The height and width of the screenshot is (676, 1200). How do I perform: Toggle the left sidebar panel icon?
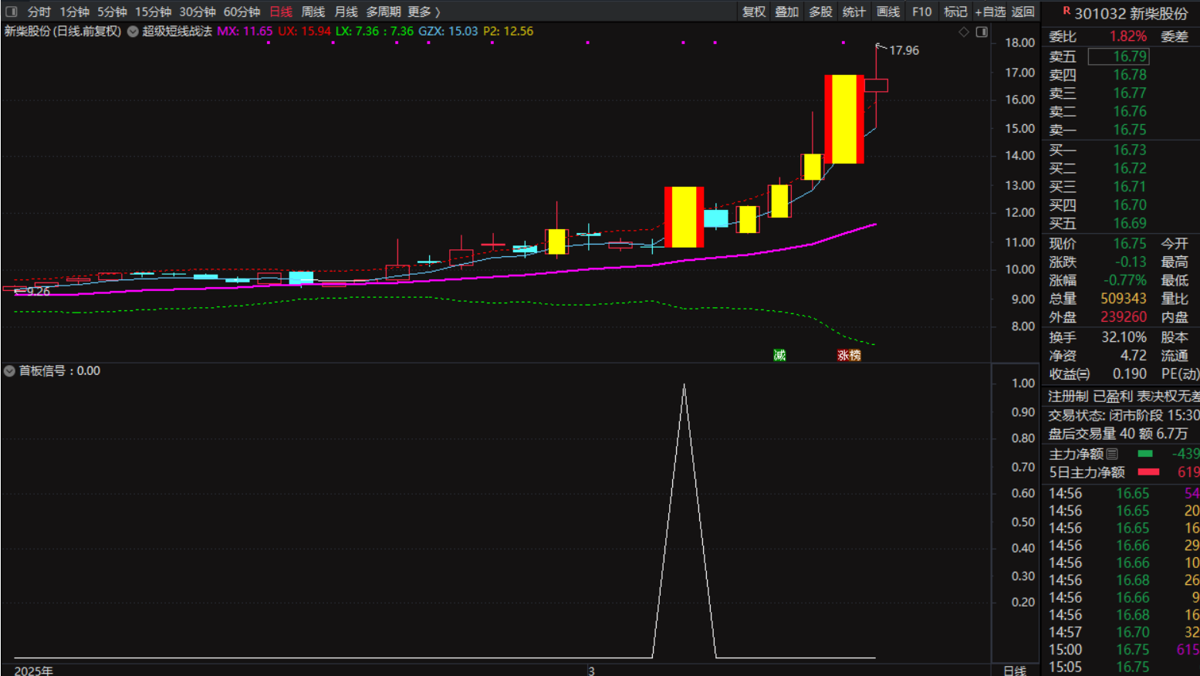pyautogui.click(x=12, y=12)
